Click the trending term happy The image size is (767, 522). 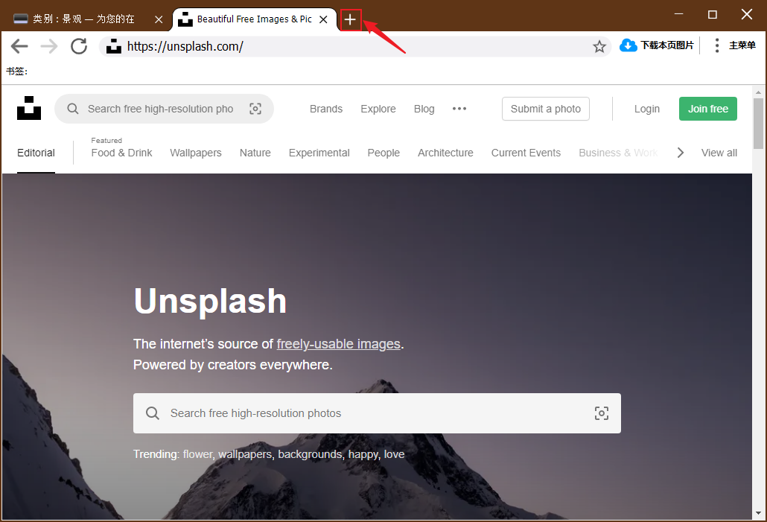coord(363,454)
